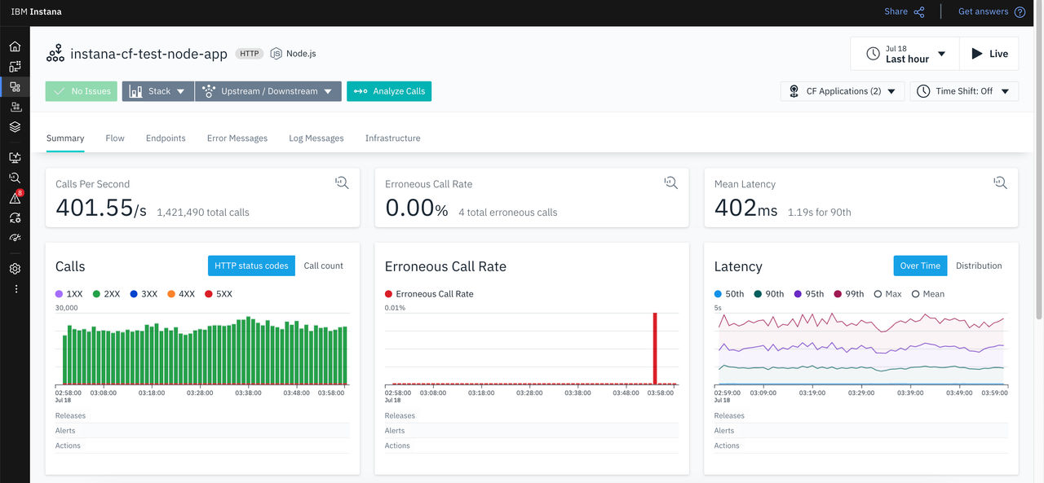Toggle 95th percentile latency series
The image size is (1044, 483).
click(x=808, y=294)
